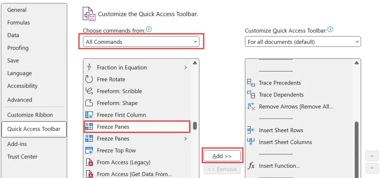Click the commands list scrollbar thumb
This screenshot has height=178, width=382.
(195, 126)
